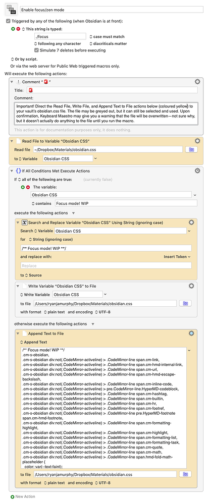Open the 'Append Text' type popup
This screenshot has height=503, width=208.
point(34,342)
